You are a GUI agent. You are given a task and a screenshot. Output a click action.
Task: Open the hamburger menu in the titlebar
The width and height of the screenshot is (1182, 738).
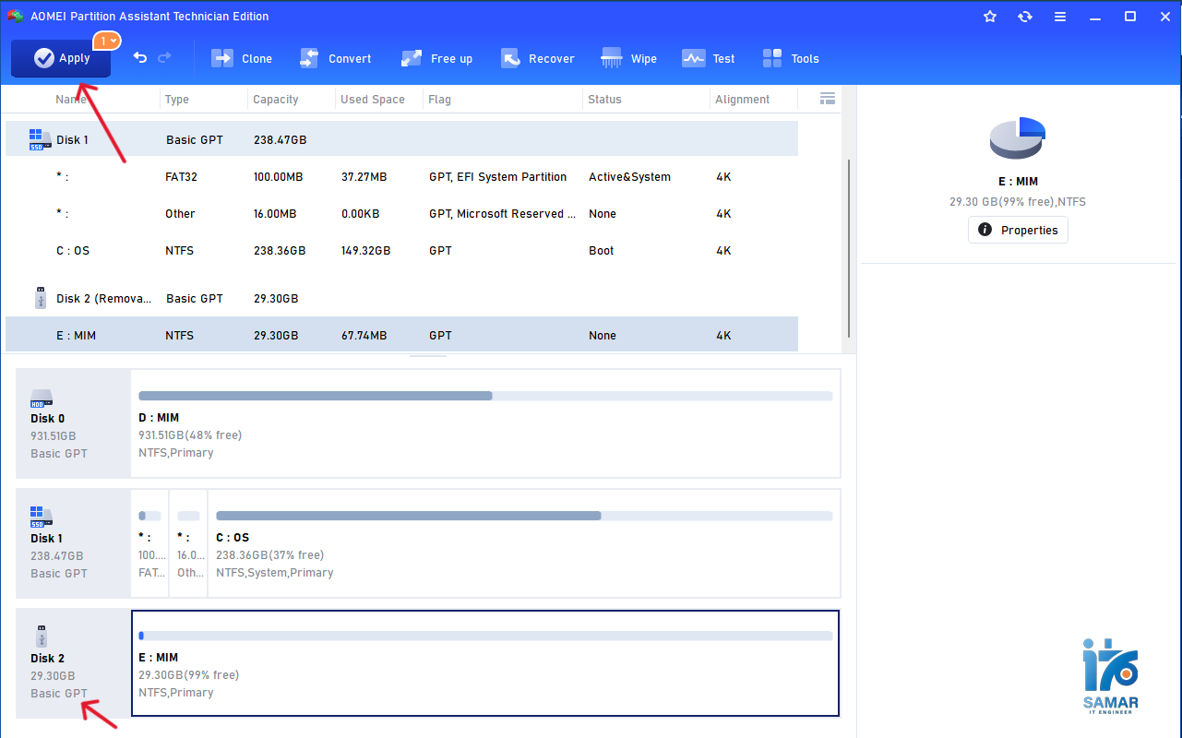pyautogui.click(x=1059, y=16)
